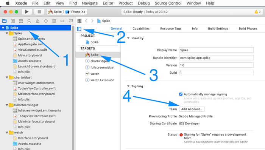
Task: Open the Symbol navigator
Action: [21, 21]
